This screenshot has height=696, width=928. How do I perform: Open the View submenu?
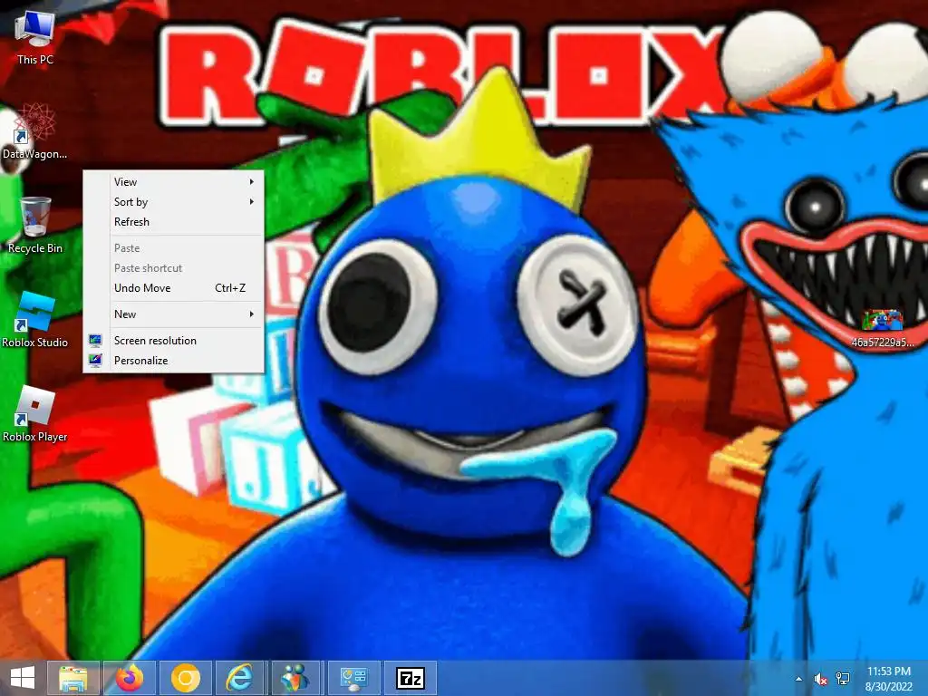pos(173,181)
